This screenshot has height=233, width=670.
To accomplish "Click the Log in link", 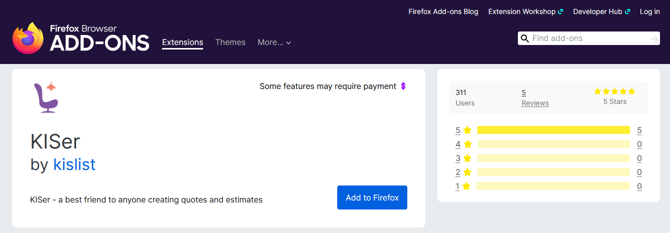I will coord(650,11).
